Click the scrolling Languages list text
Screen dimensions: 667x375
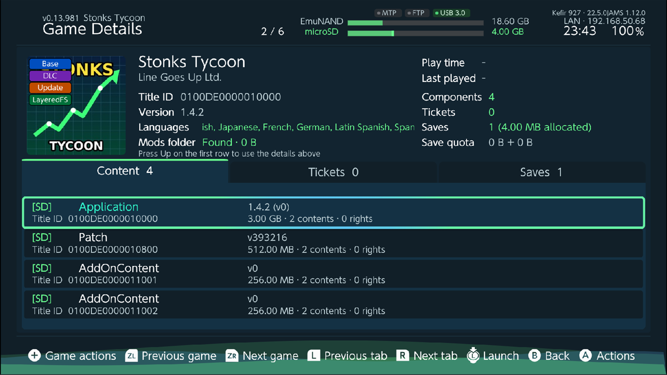[x=308, y=128]
